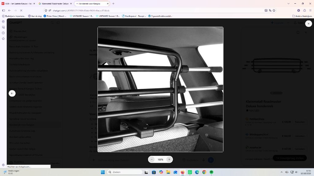Close the image lightbox with the X

point(308,24)
